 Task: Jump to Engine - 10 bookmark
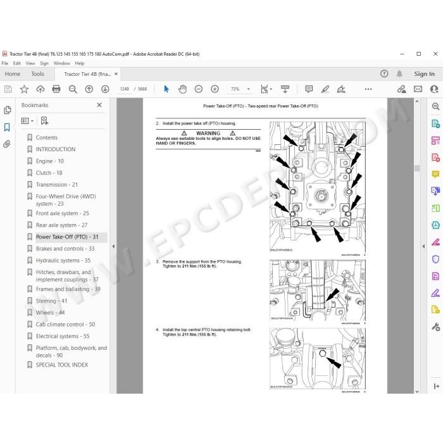pyautogui.click(x=50, y=161)
